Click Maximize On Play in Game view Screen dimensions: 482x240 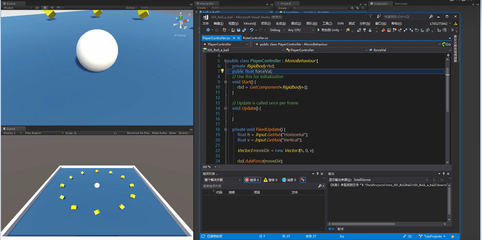(x=138, y=133)
